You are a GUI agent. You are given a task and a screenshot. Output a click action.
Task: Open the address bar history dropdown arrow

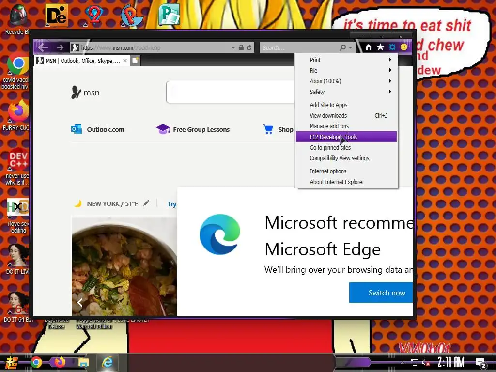233,48
